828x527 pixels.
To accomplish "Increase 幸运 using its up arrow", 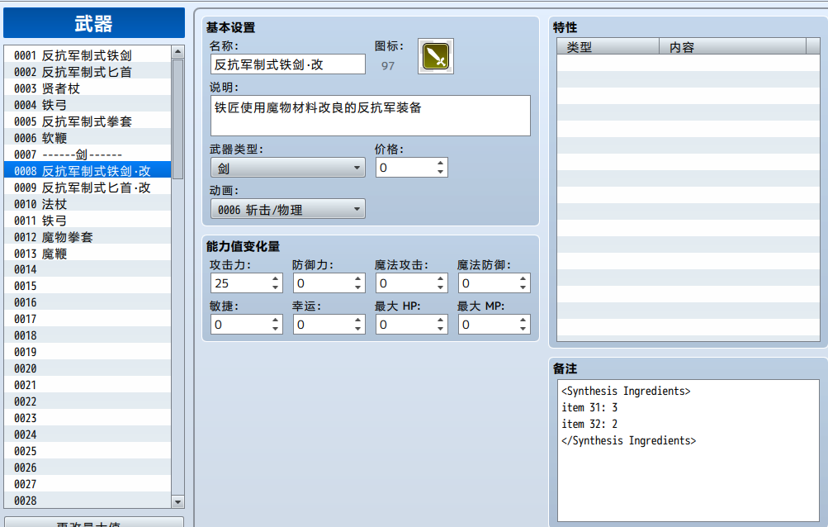I will (x=358, y=320).
